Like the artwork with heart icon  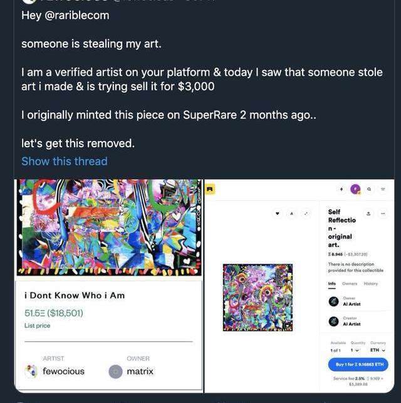point(278,213)
